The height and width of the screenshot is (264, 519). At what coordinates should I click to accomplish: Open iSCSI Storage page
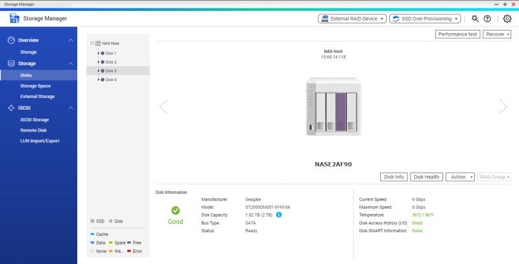click(34, 120)
